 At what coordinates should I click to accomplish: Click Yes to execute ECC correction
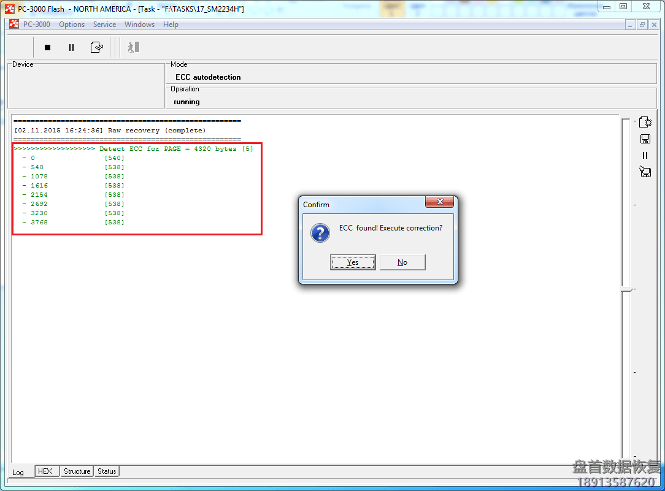click(353, 262)
